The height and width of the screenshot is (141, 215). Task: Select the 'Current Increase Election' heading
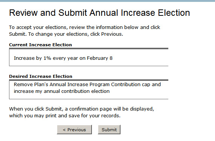pos(40,45)
